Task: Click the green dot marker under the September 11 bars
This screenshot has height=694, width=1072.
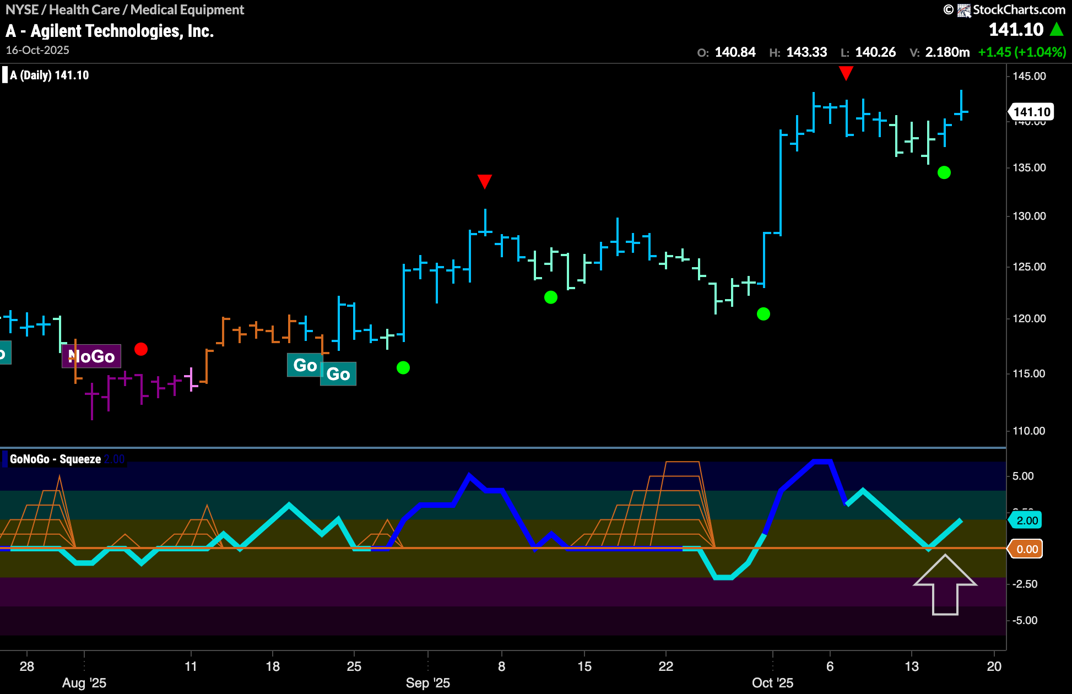Action: 551,298
